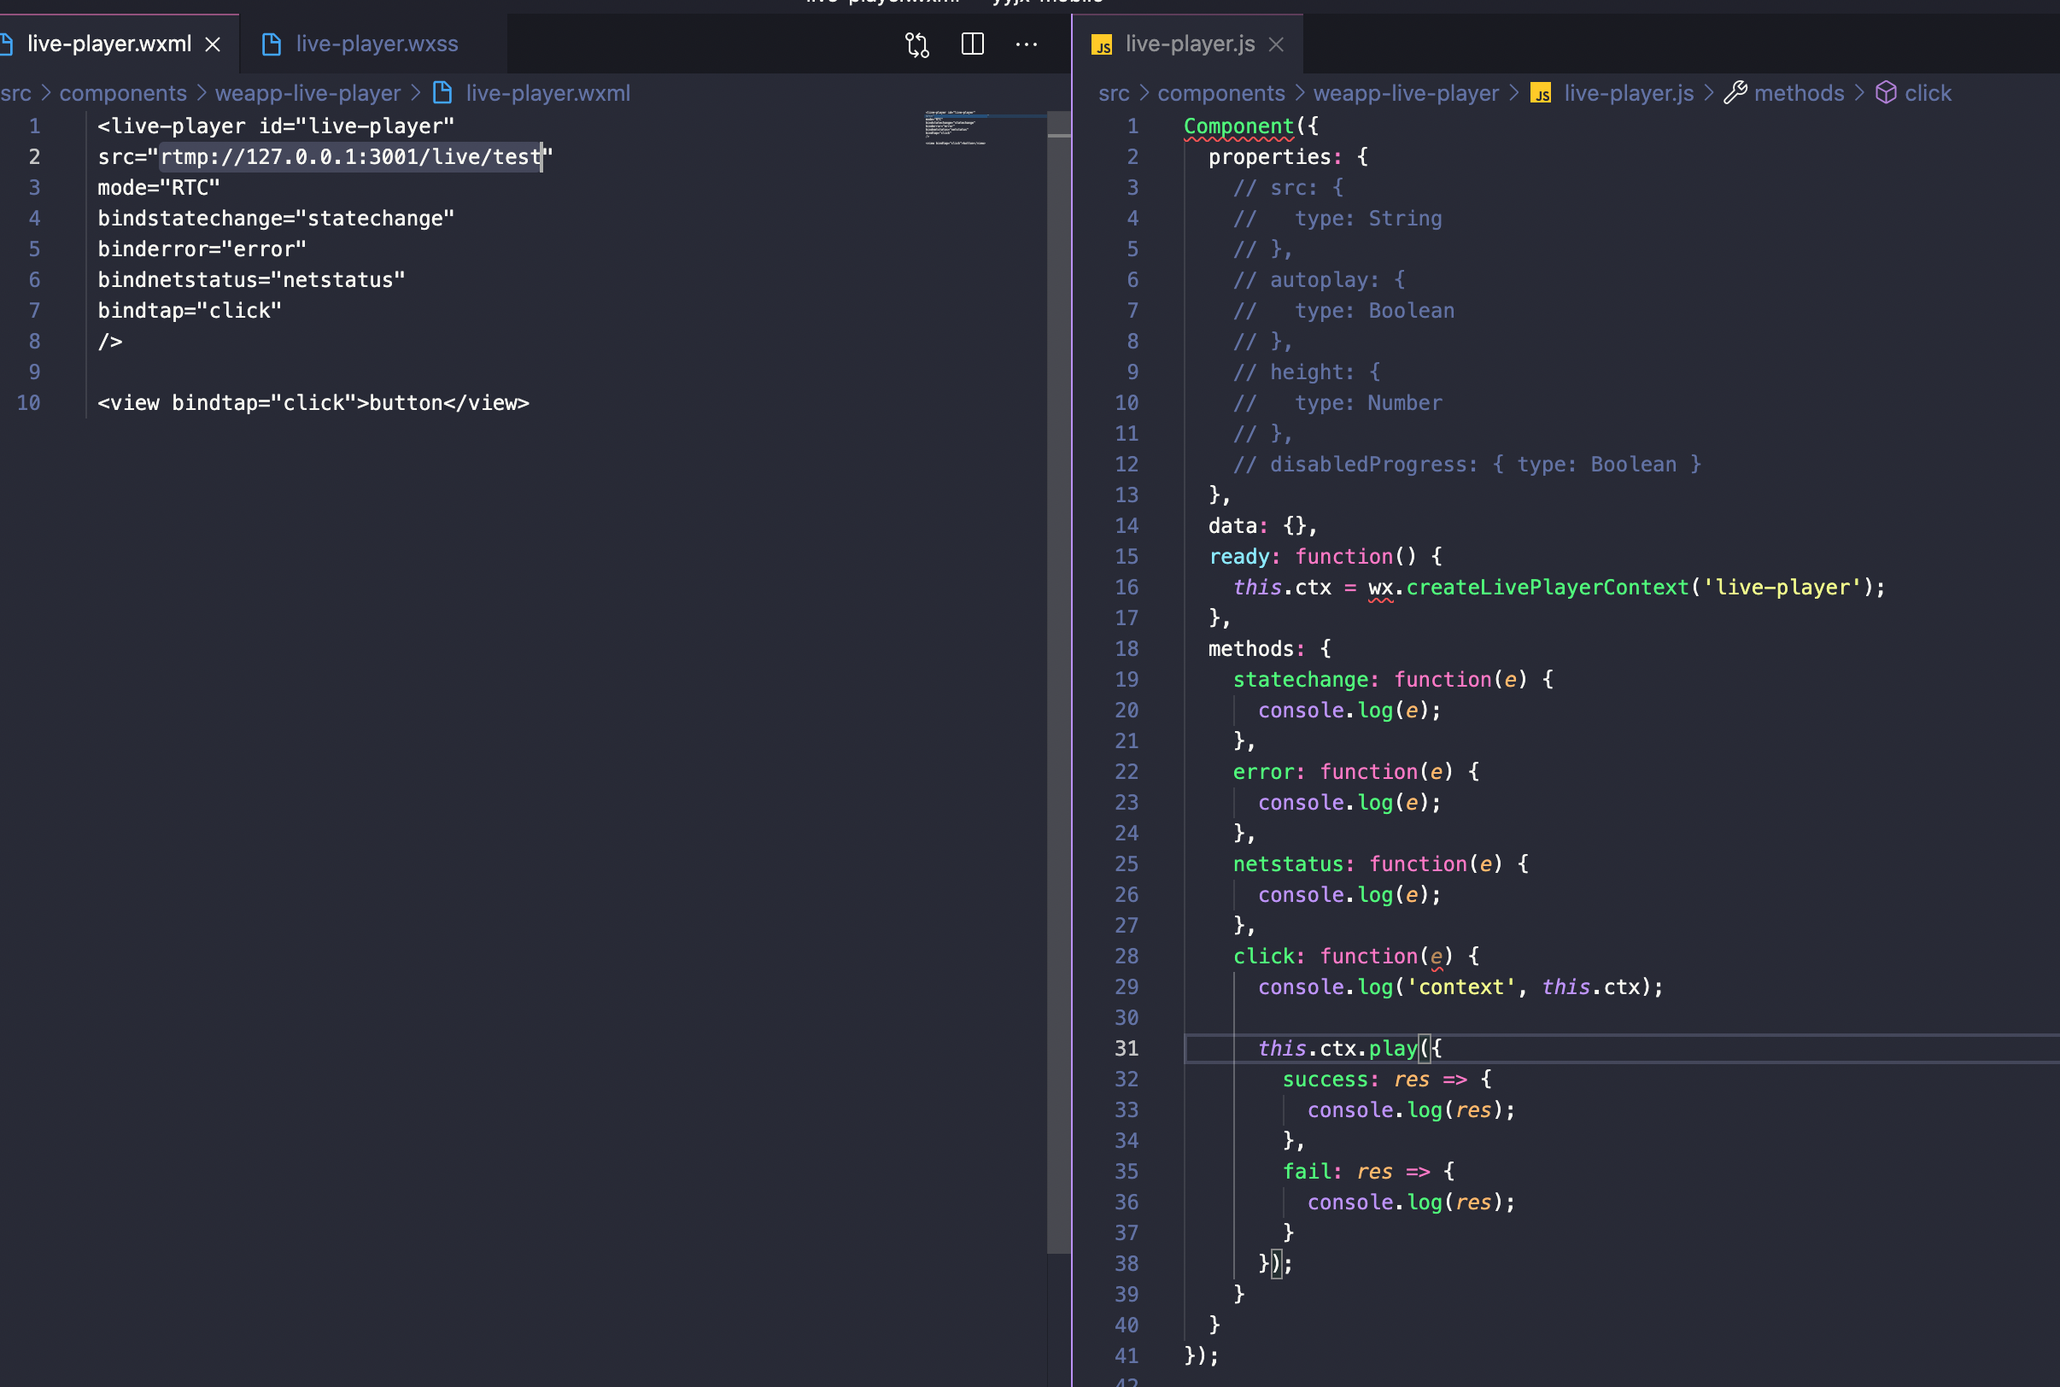
Task: Open the More Actions ellipsis menu
Action: (x=1026, y=44)
